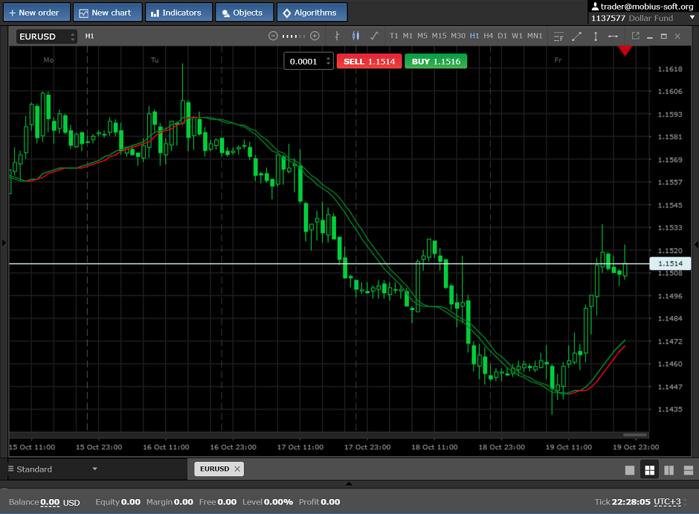This screenshot has width=699, height=514.
Task: Zoom out the chart with the minus icon
Action: click(273, 36)
